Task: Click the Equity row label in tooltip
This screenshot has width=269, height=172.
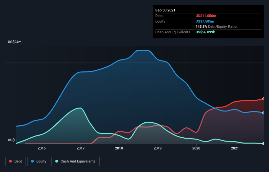Action: coord(160,21)
